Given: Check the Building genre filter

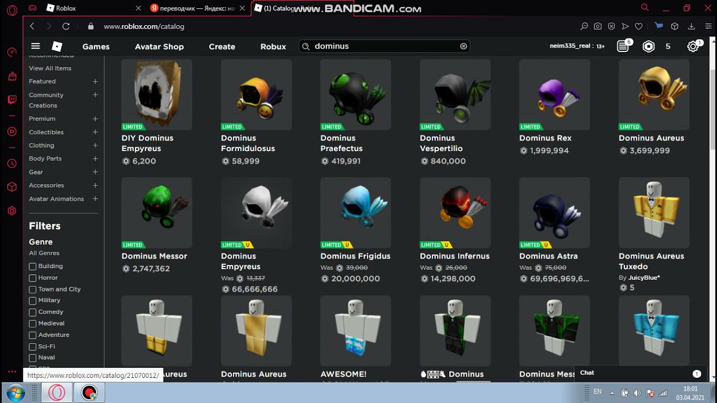Looking at the screenshot, I should pos(32,266).
